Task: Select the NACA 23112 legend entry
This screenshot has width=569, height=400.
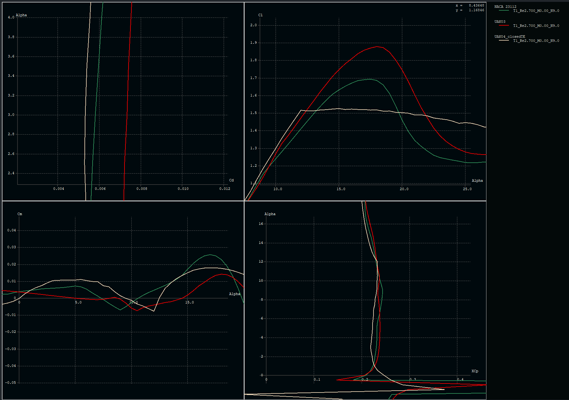Action: point(505,7)
